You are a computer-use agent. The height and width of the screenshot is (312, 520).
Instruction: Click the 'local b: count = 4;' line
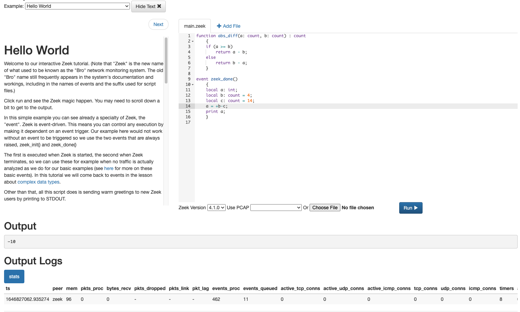click(229, 95)
